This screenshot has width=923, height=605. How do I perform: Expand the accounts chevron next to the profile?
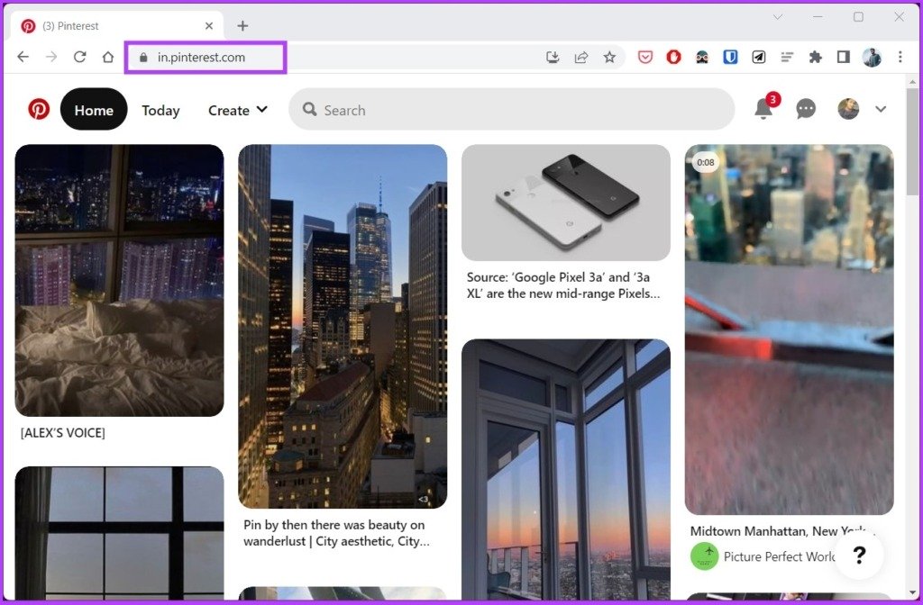pyautogui.click(x=881, y=109)
